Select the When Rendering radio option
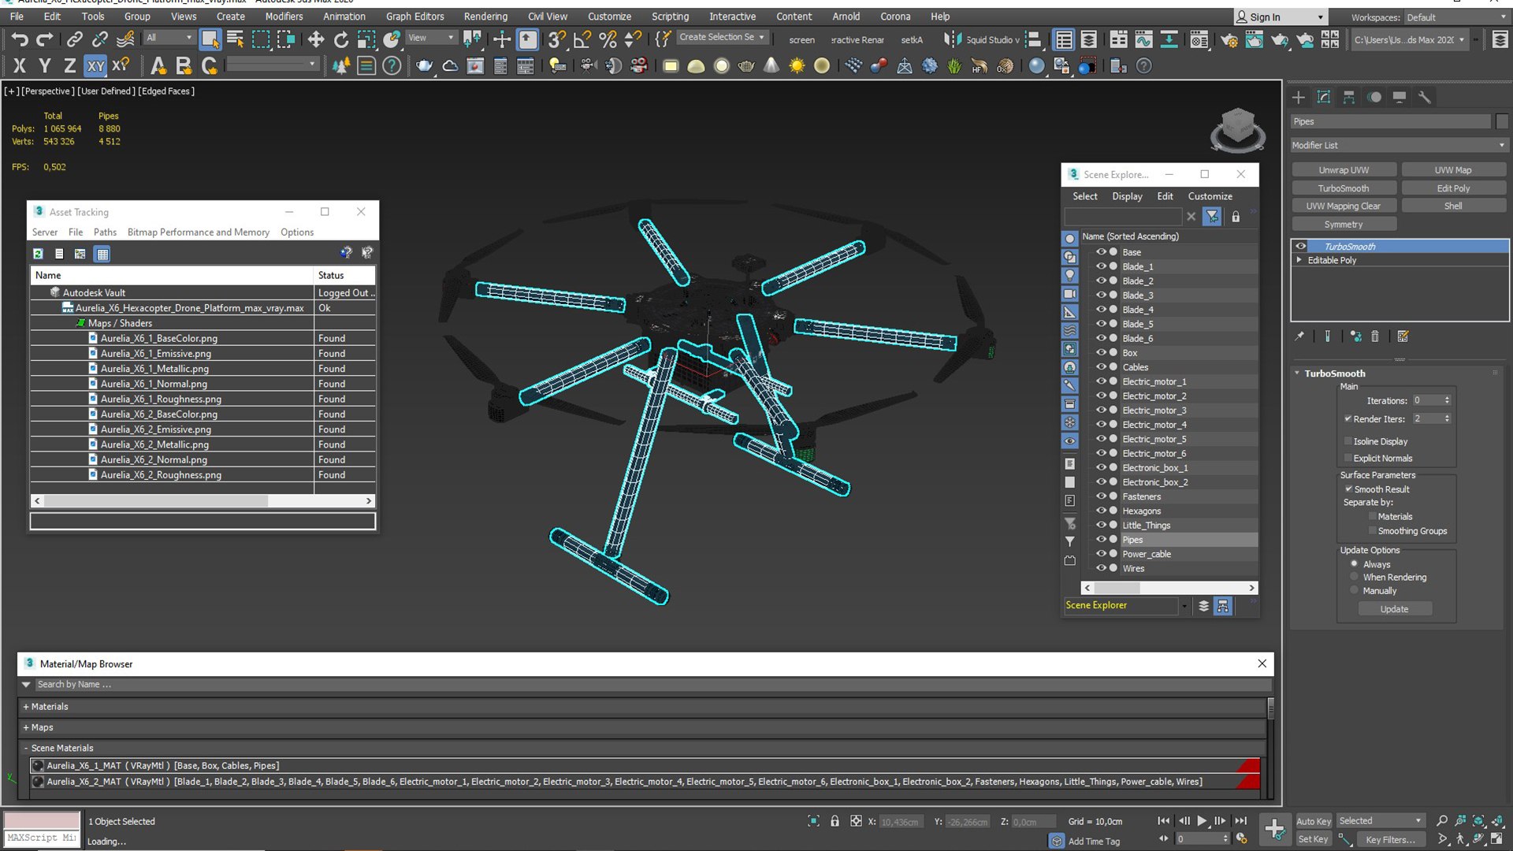The image size is (1513, 851). [x=1355, y=577]
